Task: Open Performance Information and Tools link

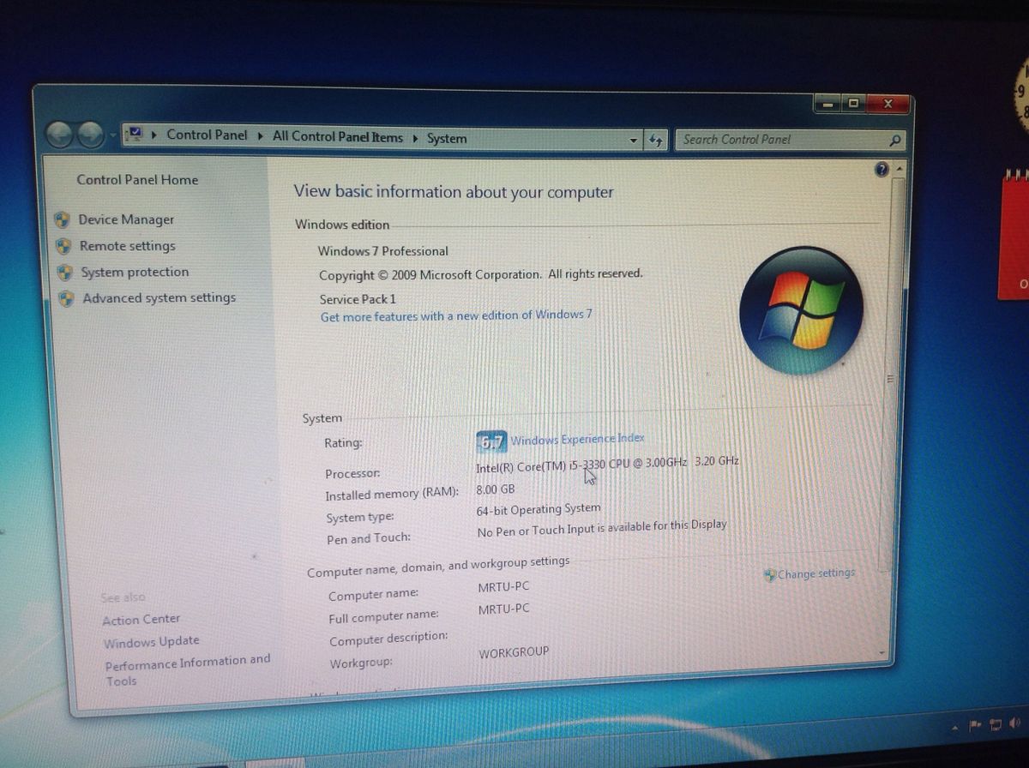Action: pos(188,670)
